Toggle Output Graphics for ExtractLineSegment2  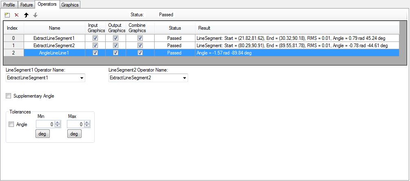115,46
